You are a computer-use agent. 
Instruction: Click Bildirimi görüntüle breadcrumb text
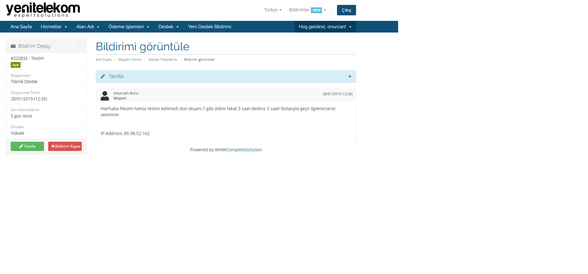(x=199, y=60)
